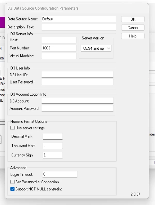Image resolution: width=155 pixels, height=205 pixels.
Task: Place the cursor in the D3 User ID field
Action: tap(77, 74)
